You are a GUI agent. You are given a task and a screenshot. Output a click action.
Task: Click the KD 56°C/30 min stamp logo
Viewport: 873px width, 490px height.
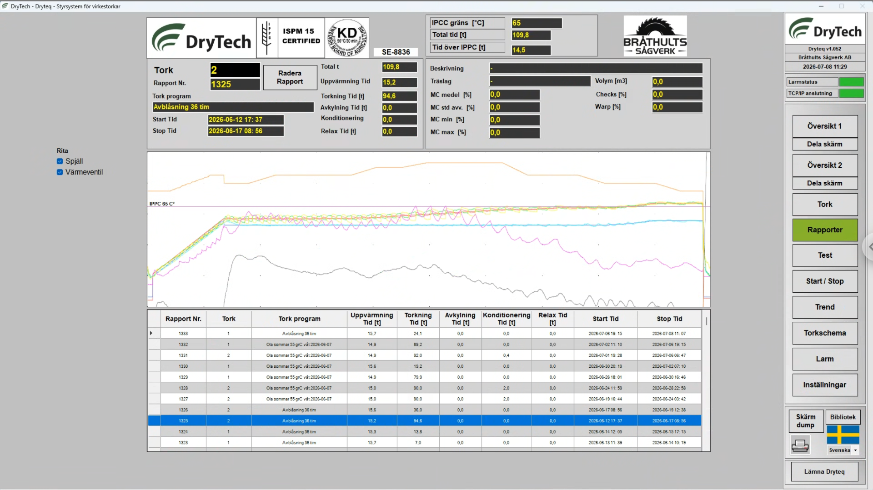347,38
